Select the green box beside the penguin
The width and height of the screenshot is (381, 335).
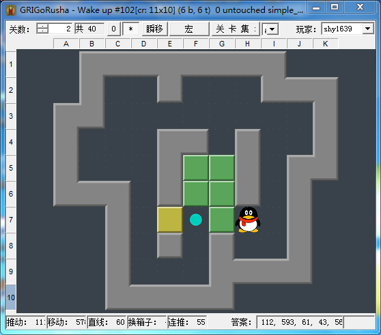click(x=222, y=220)
